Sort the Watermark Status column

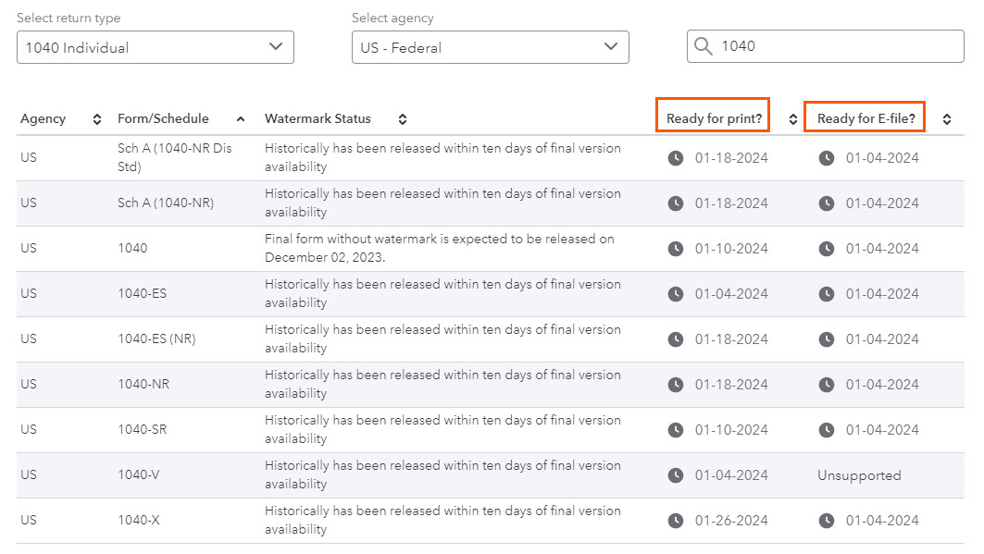pyautogui.click(x=402, y=118)
